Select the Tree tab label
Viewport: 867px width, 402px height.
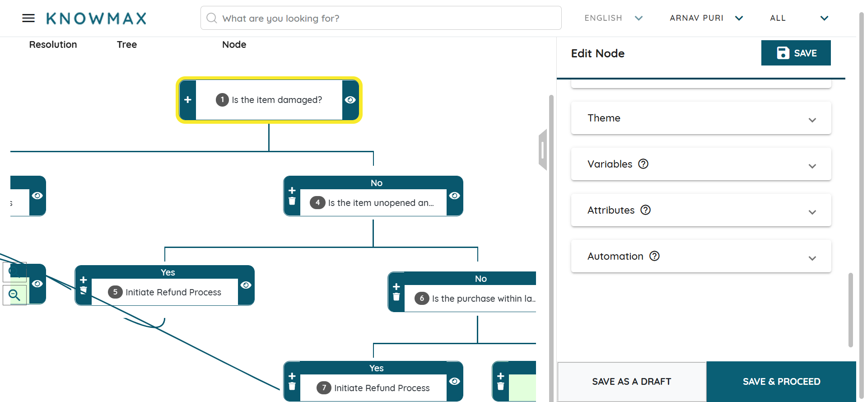pyautogui.click(x=127, y=45)
